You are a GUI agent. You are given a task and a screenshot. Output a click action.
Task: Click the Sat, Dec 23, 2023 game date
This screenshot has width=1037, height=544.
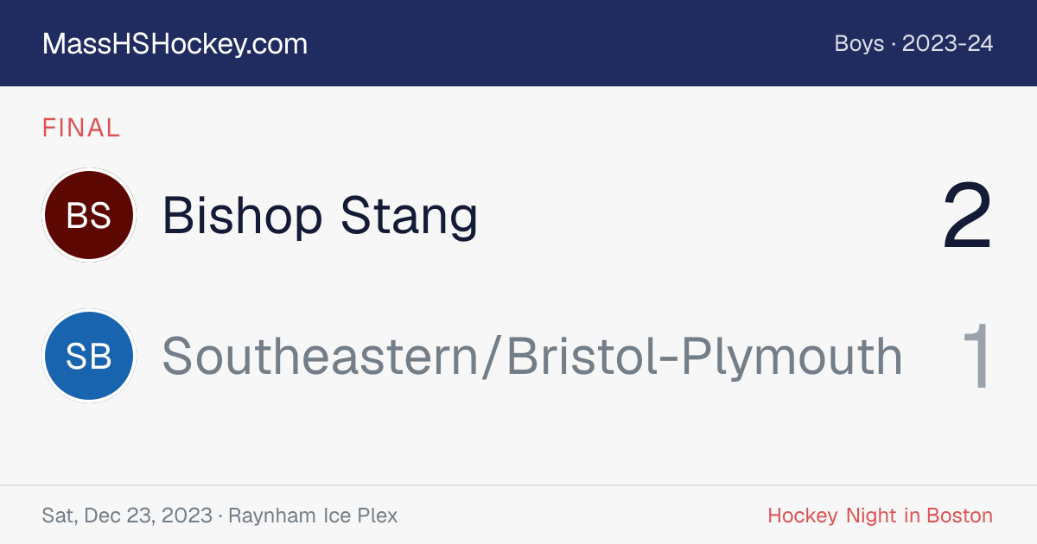click(x=127, y=516)
